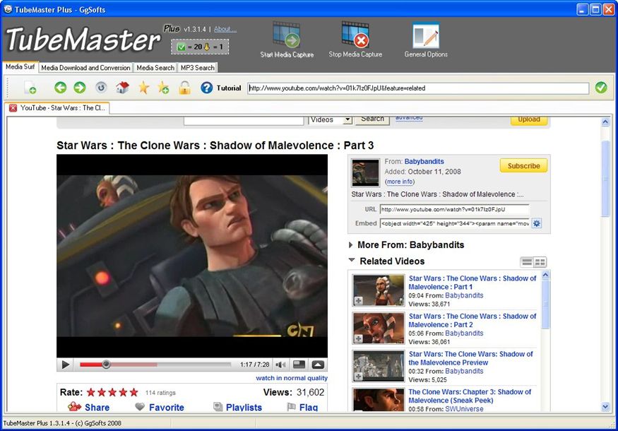618x431 pixels.
Task: Click the padlock icon in toolbar
Action: [x=184, y=88]
